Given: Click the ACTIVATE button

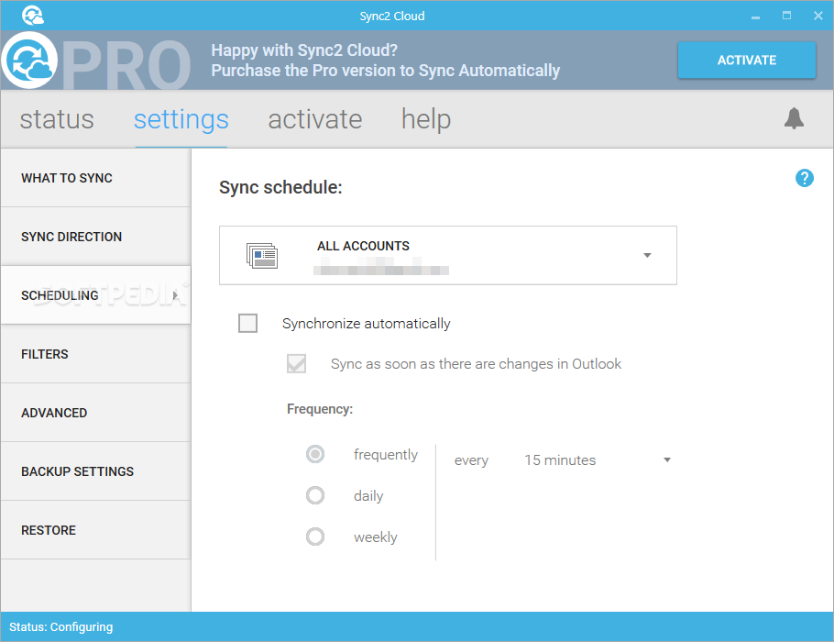Looking at the screenshot, I should click(746, 61).
